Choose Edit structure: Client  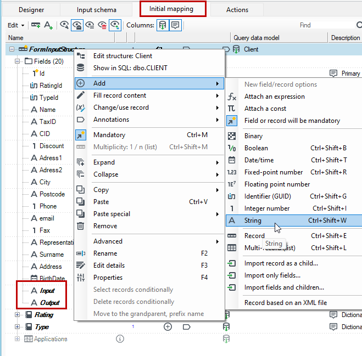[149, 56]
